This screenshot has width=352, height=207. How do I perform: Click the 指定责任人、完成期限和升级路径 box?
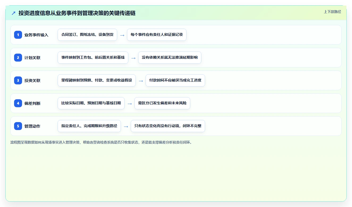coord(89,126)
